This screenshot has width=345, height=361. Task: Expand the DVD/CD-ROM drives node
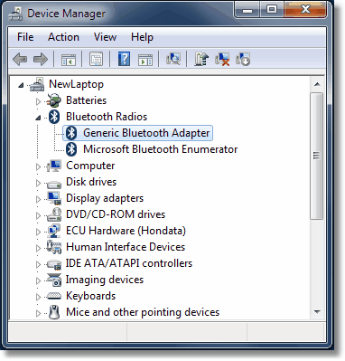click(x=38, y=215)
